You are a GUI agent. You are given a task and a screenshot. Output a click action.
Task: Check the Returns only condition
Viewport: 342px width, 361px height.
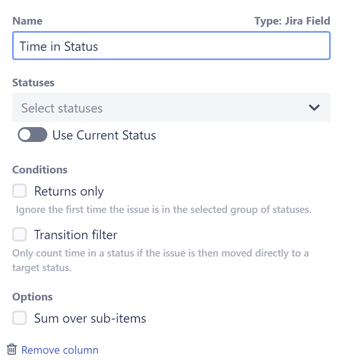click(x=19, y=191)
